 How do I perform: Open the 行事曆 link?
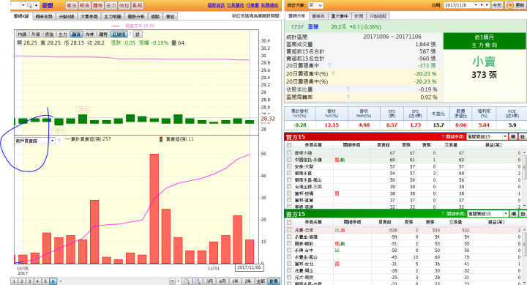(252, 5)
